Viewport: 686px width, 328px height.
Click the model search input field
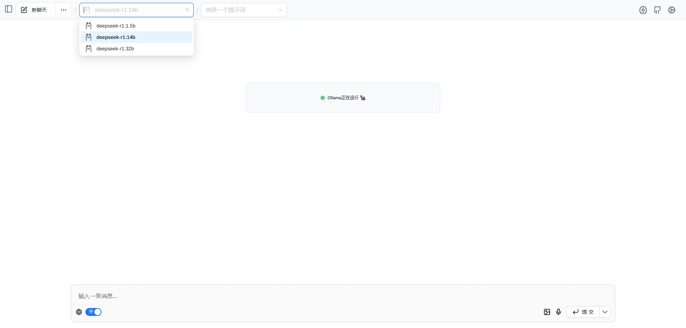(x=136, y=10)
